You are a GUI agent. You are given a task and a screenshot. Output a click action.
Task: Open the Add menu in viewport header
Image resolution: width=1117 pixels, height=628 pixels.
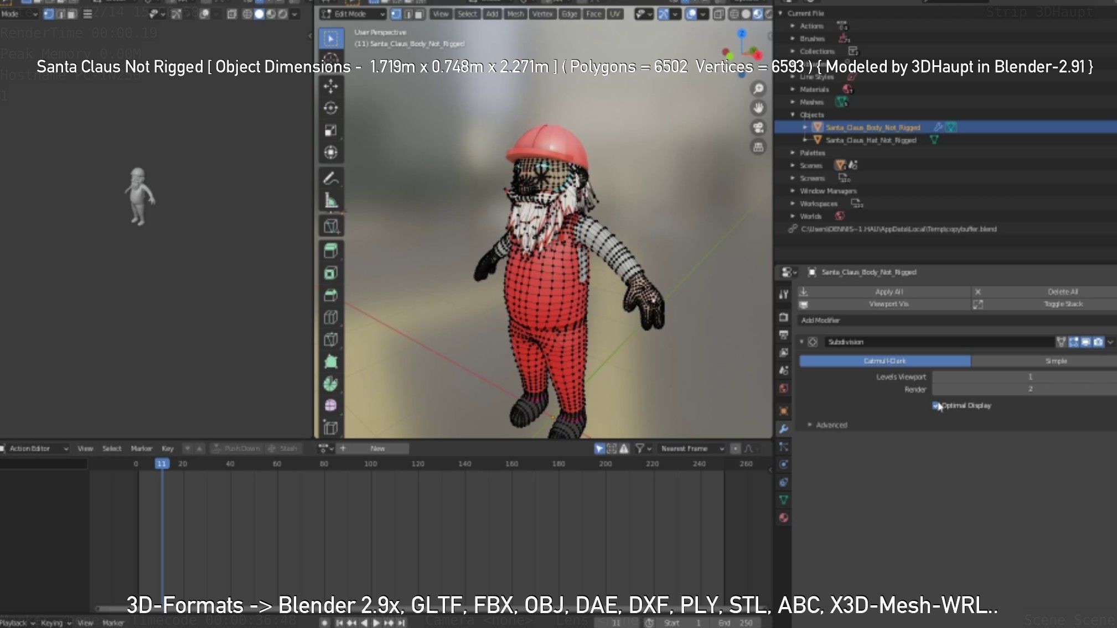(x=492, y=14)
